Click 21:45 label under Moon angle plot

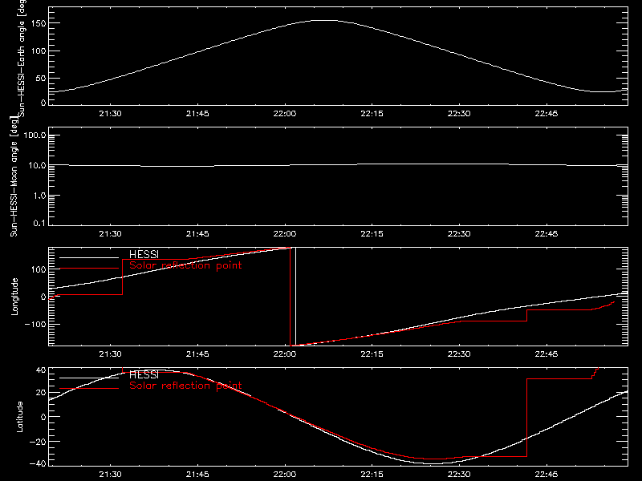coord(197,234)
